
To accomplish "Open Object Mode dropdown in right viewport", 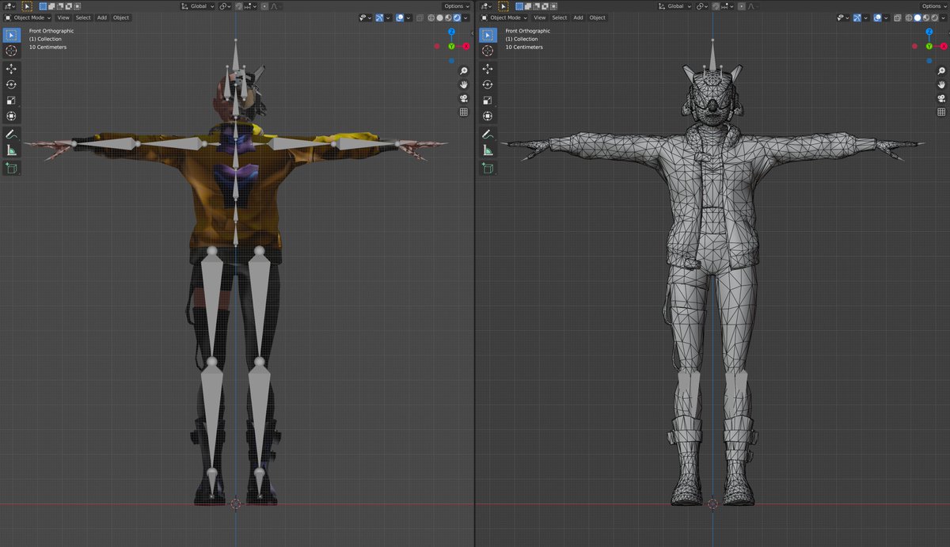I will [504, 17].
